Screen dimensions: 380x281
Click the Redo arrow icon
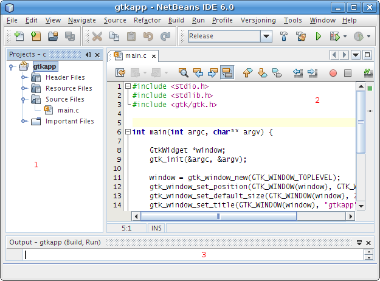point(165,36)
